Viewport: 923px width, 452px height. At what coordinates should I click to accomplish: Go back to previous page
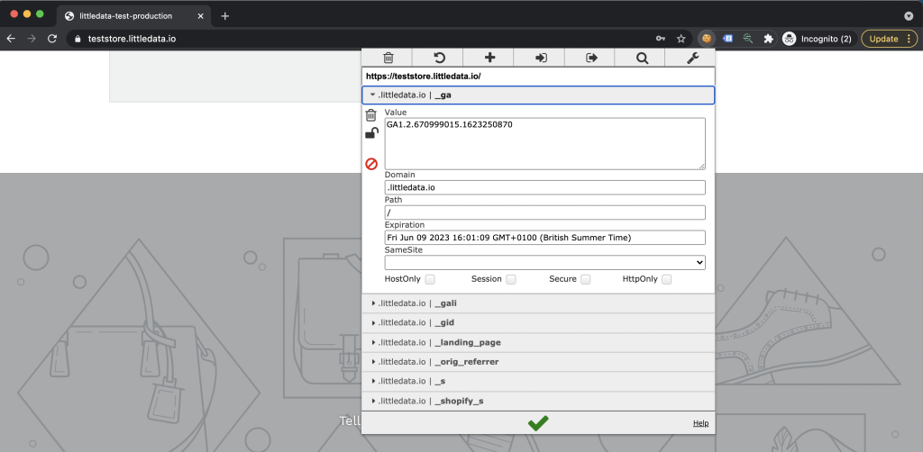11,39
